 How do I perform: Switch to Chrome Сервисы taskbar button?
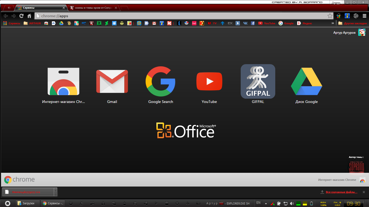53,203
